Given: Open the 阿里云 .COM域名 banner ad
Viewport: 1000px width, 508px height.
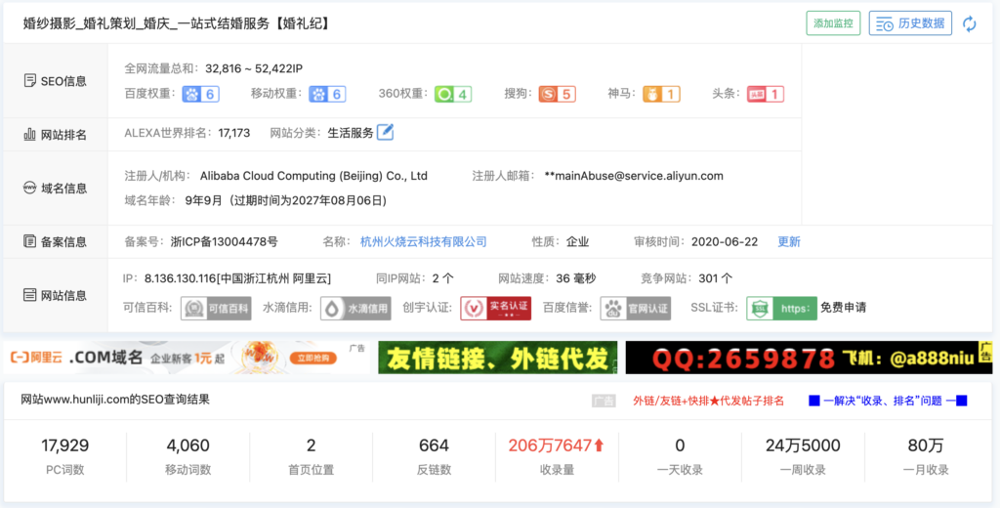Looking at the screenshot, I should click(x=187, y=358).
